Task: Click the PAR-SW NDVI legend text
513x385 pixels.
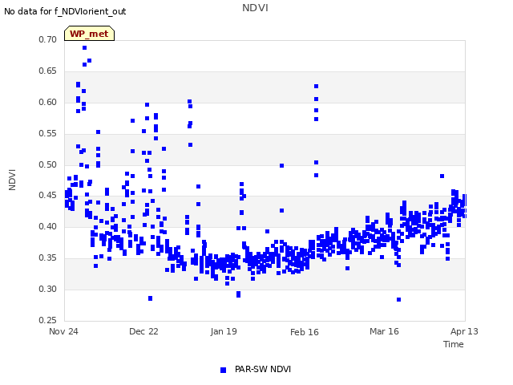Action: 263,369
